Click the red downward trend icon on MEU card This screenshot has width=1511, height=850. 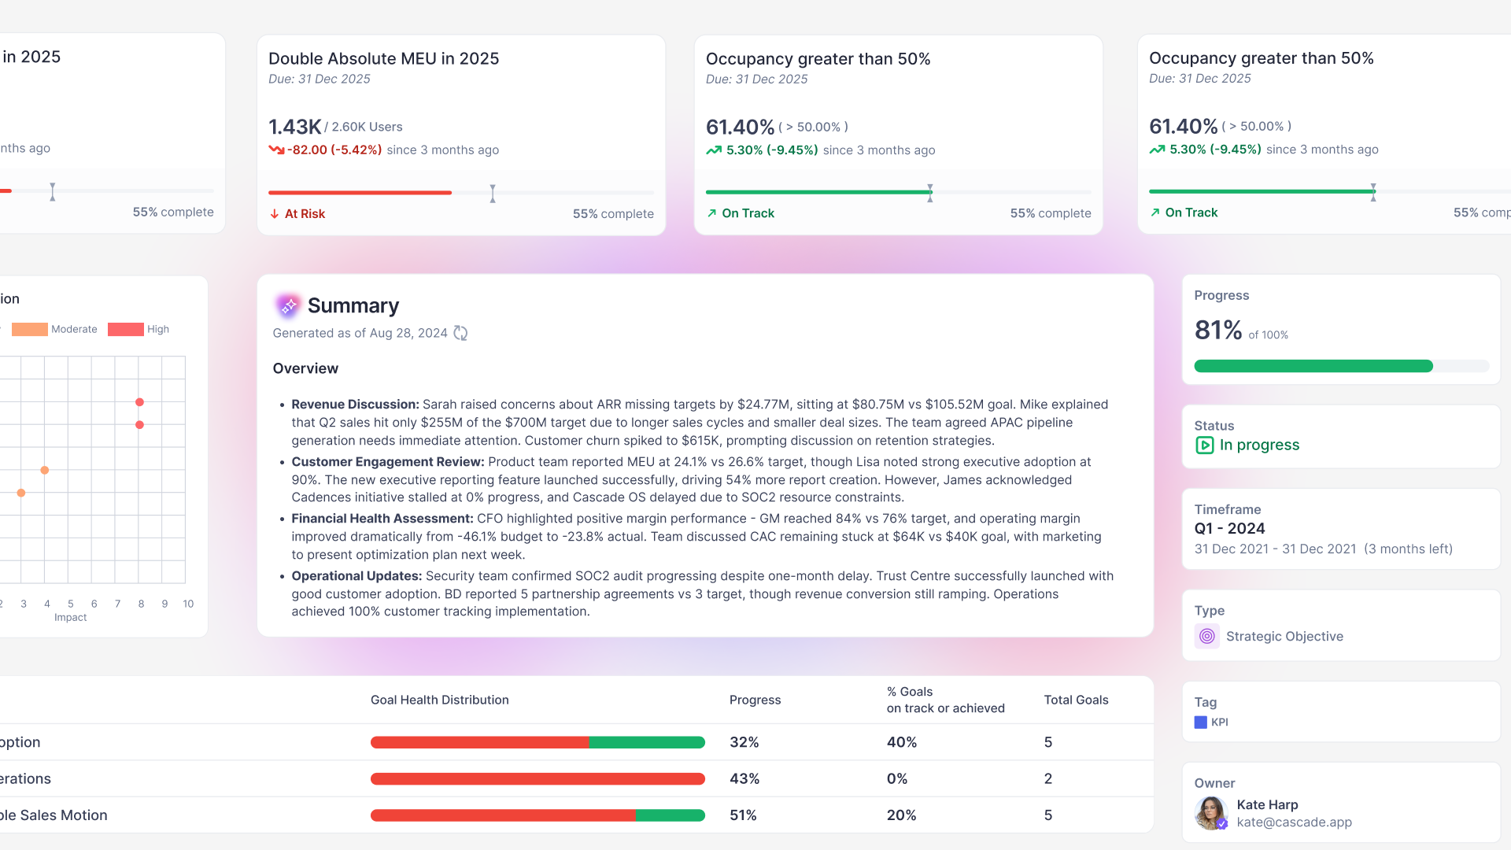[x=276, y=150]
